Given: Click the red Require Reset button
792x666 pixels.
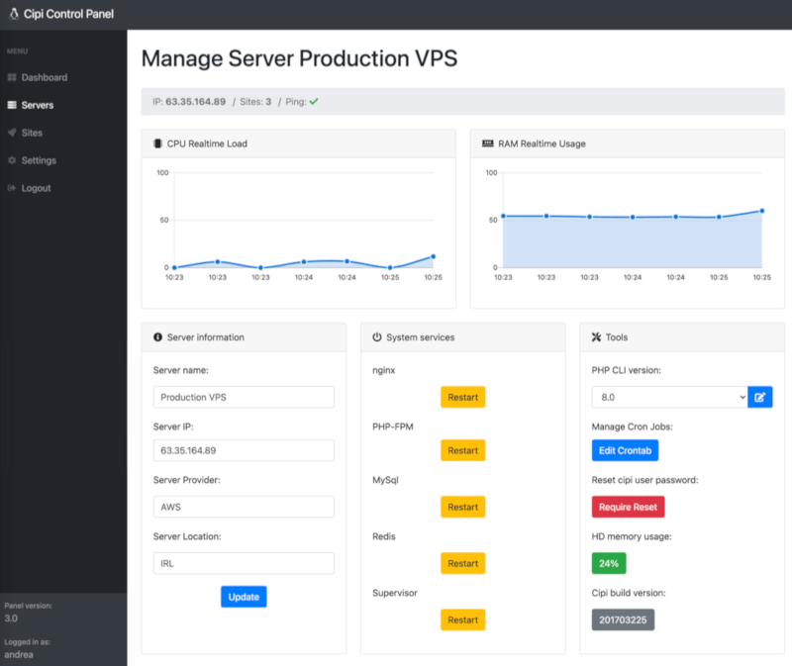Looking at the screenshot, I should [x=628, y=507].
